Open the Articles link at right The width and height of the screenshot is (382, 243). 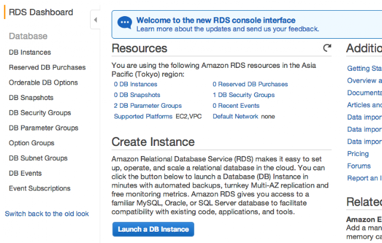point(365,105)
